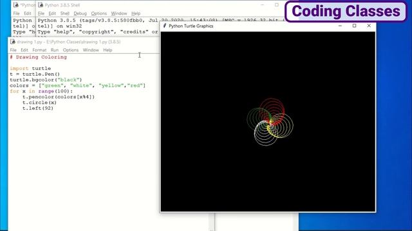Click the t.circle(x) line

[x=39, y=103]
